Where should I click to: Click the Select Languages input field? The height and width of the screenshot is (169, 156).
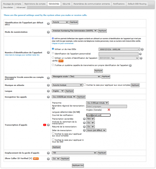click(107, 106)
